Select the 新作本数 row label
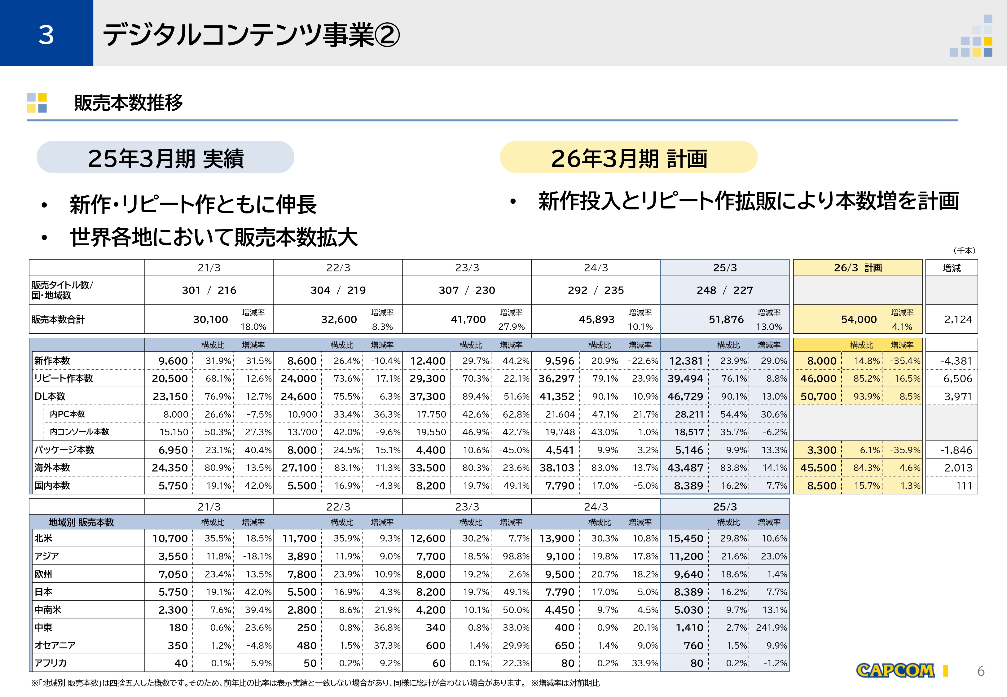 (x=52, y=361)
